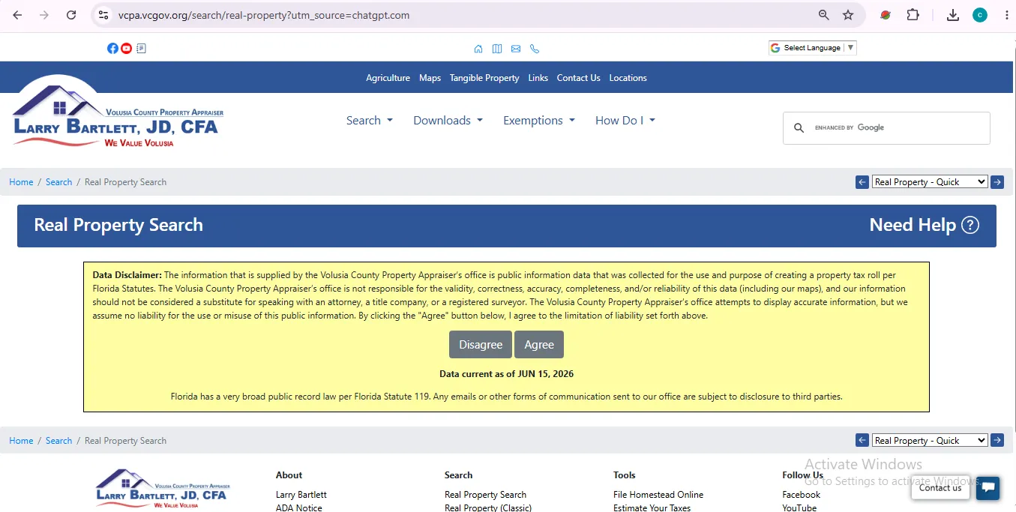
Task: Open Tangible Property menu item
Action: [484, 78]
